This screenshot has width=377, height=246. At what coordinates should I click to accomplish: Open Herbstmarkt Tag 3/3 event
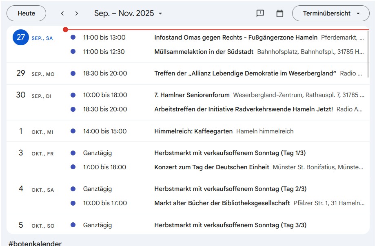pos(230,225)
